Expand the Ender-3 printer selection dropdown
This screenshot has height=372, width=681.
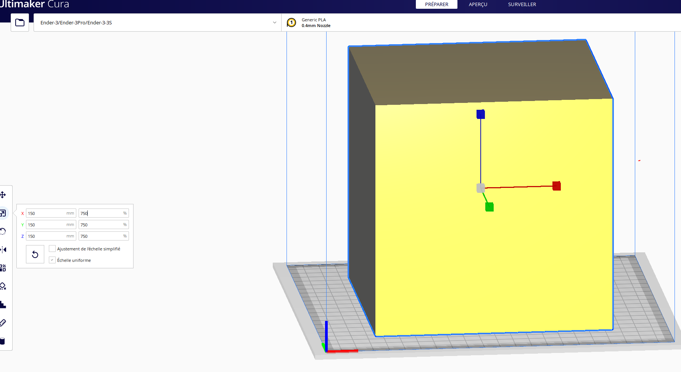coord(158,22)
